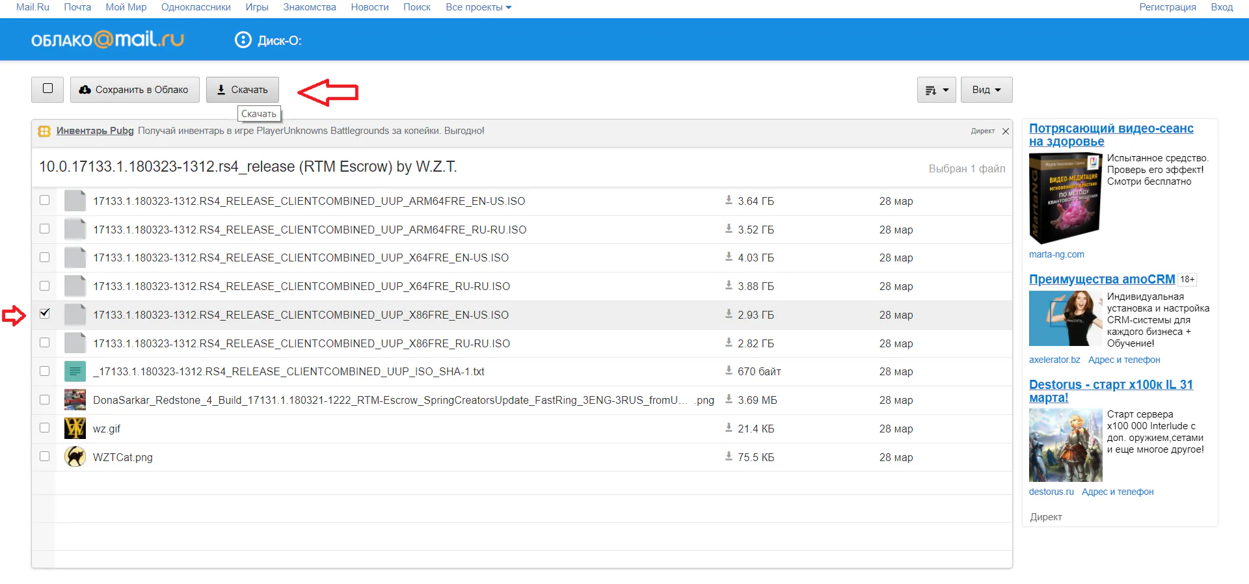Click download icon beside 4.03 ГБ
The image size is (1249, 584).
(x=729, y=257)
